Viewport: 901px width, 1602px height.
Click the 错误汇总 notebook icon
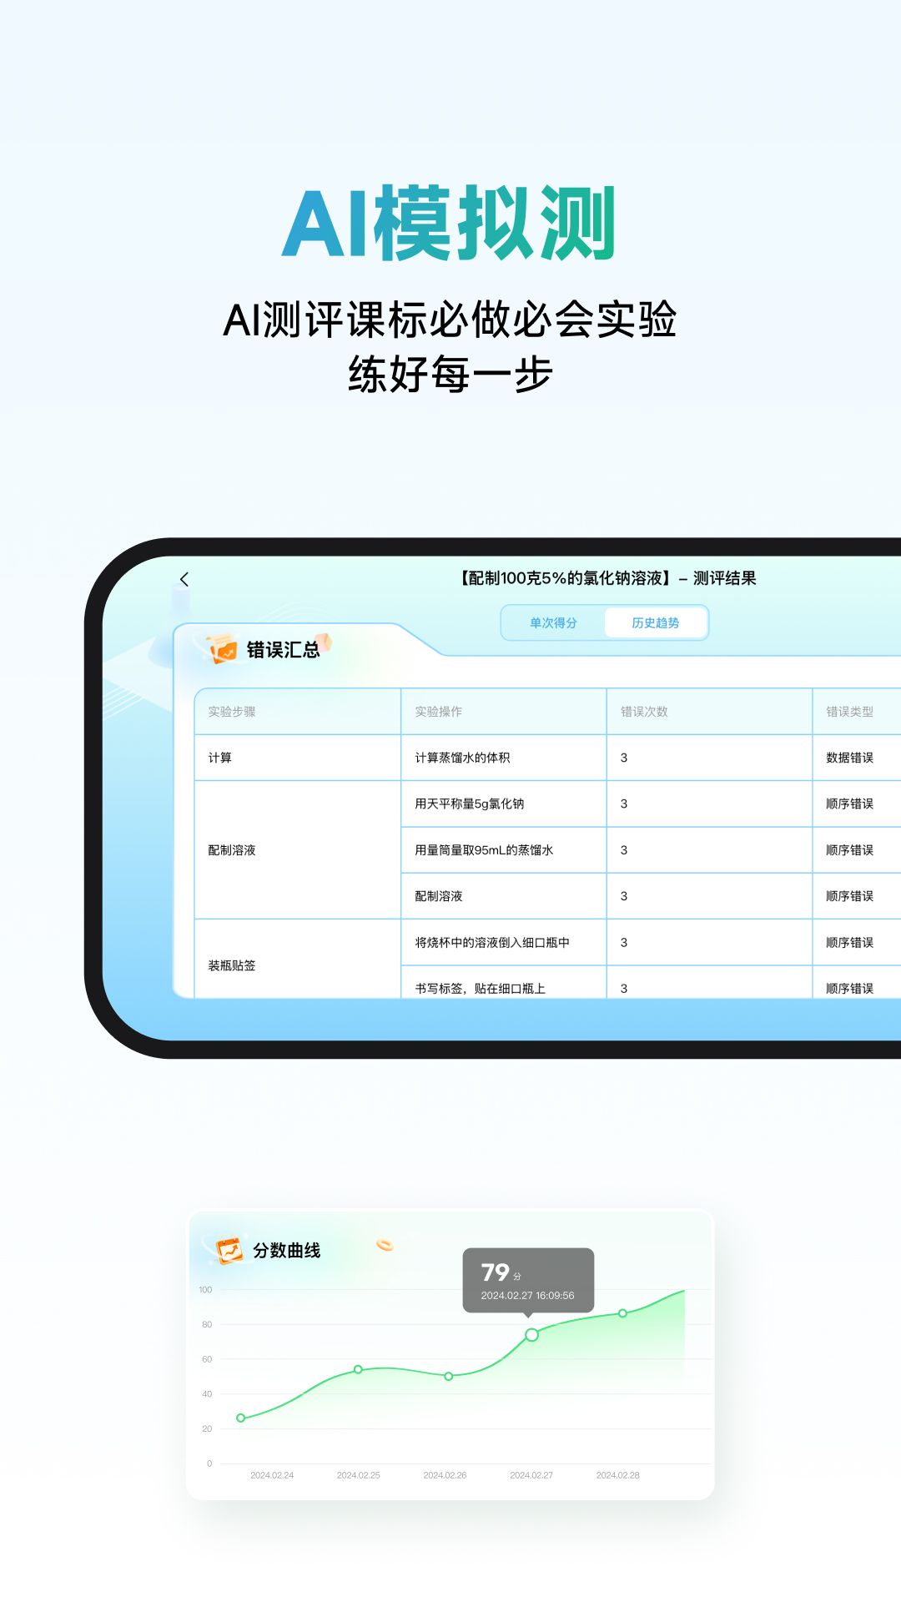point(223,649)
